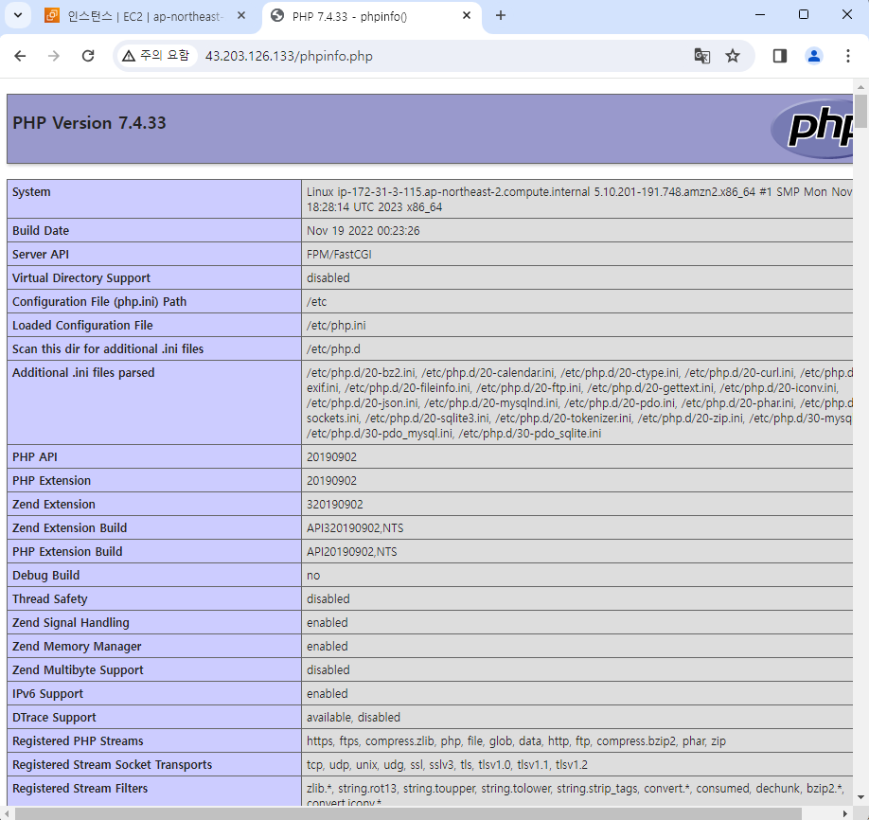Click the Registered PHP Streams label

78,741
